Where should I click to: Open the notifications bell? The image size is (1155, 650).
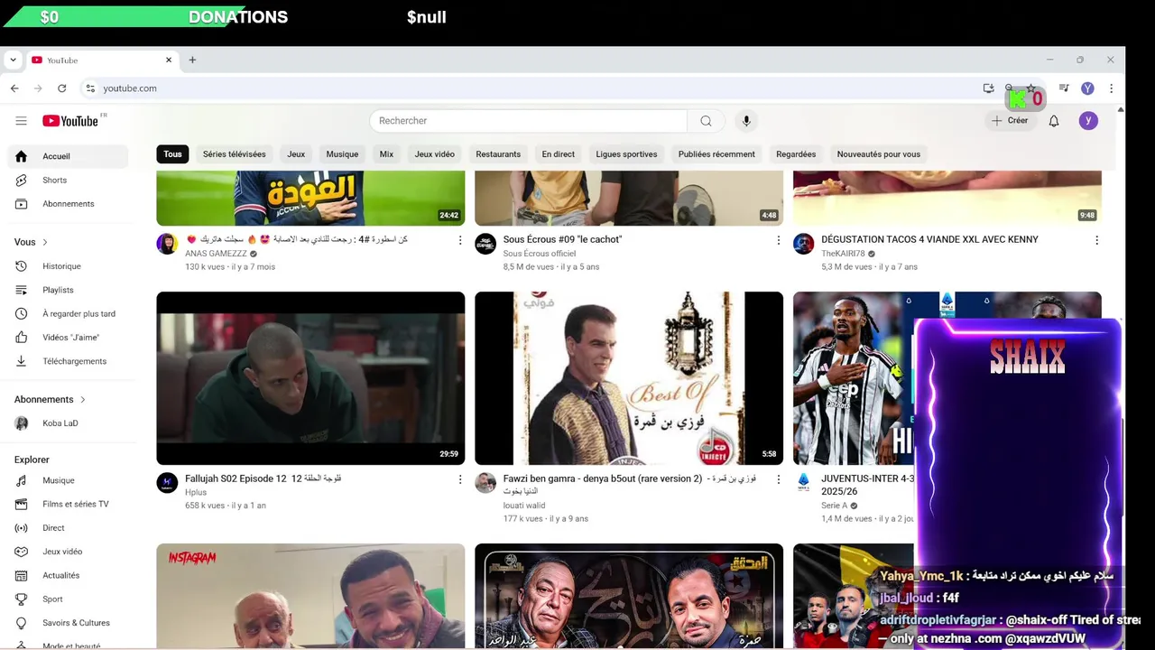(x=1053, y=121)
